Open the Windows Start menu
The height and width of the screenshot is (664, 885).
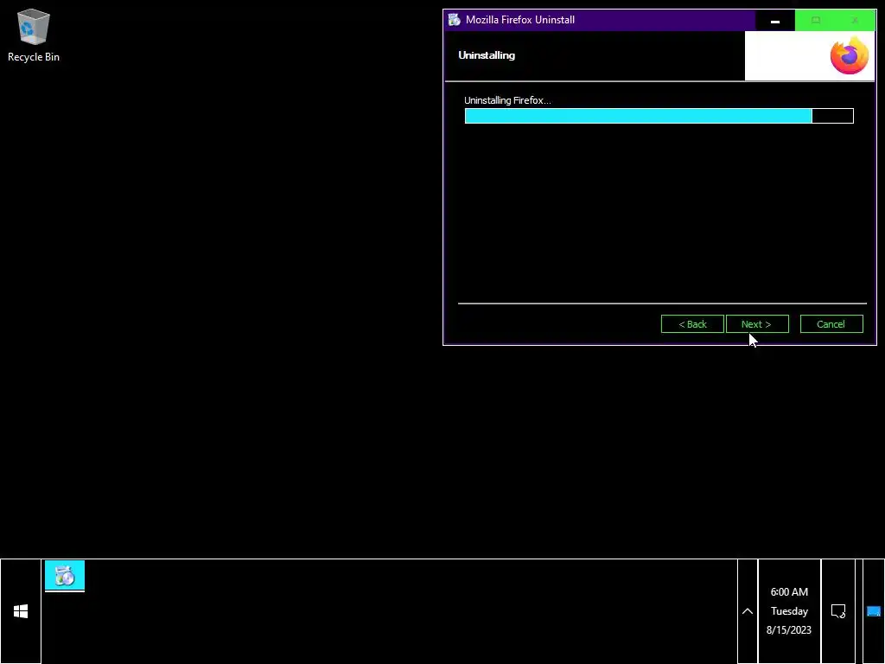[x=21, y=611]
